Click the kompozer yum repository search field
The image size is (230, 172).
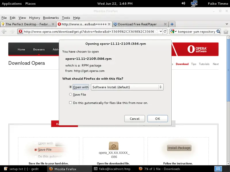[x=197, y=32]
